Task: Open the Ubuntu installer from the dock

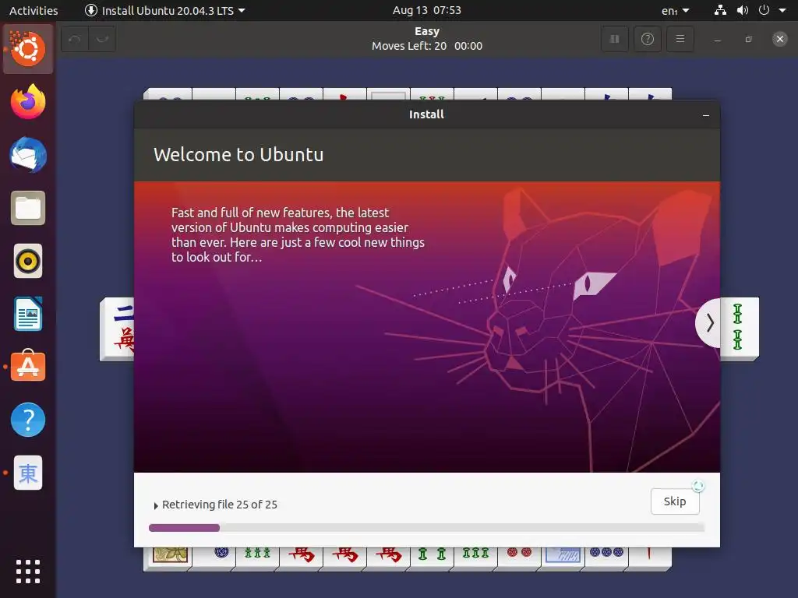Action: tap(28, 49)
